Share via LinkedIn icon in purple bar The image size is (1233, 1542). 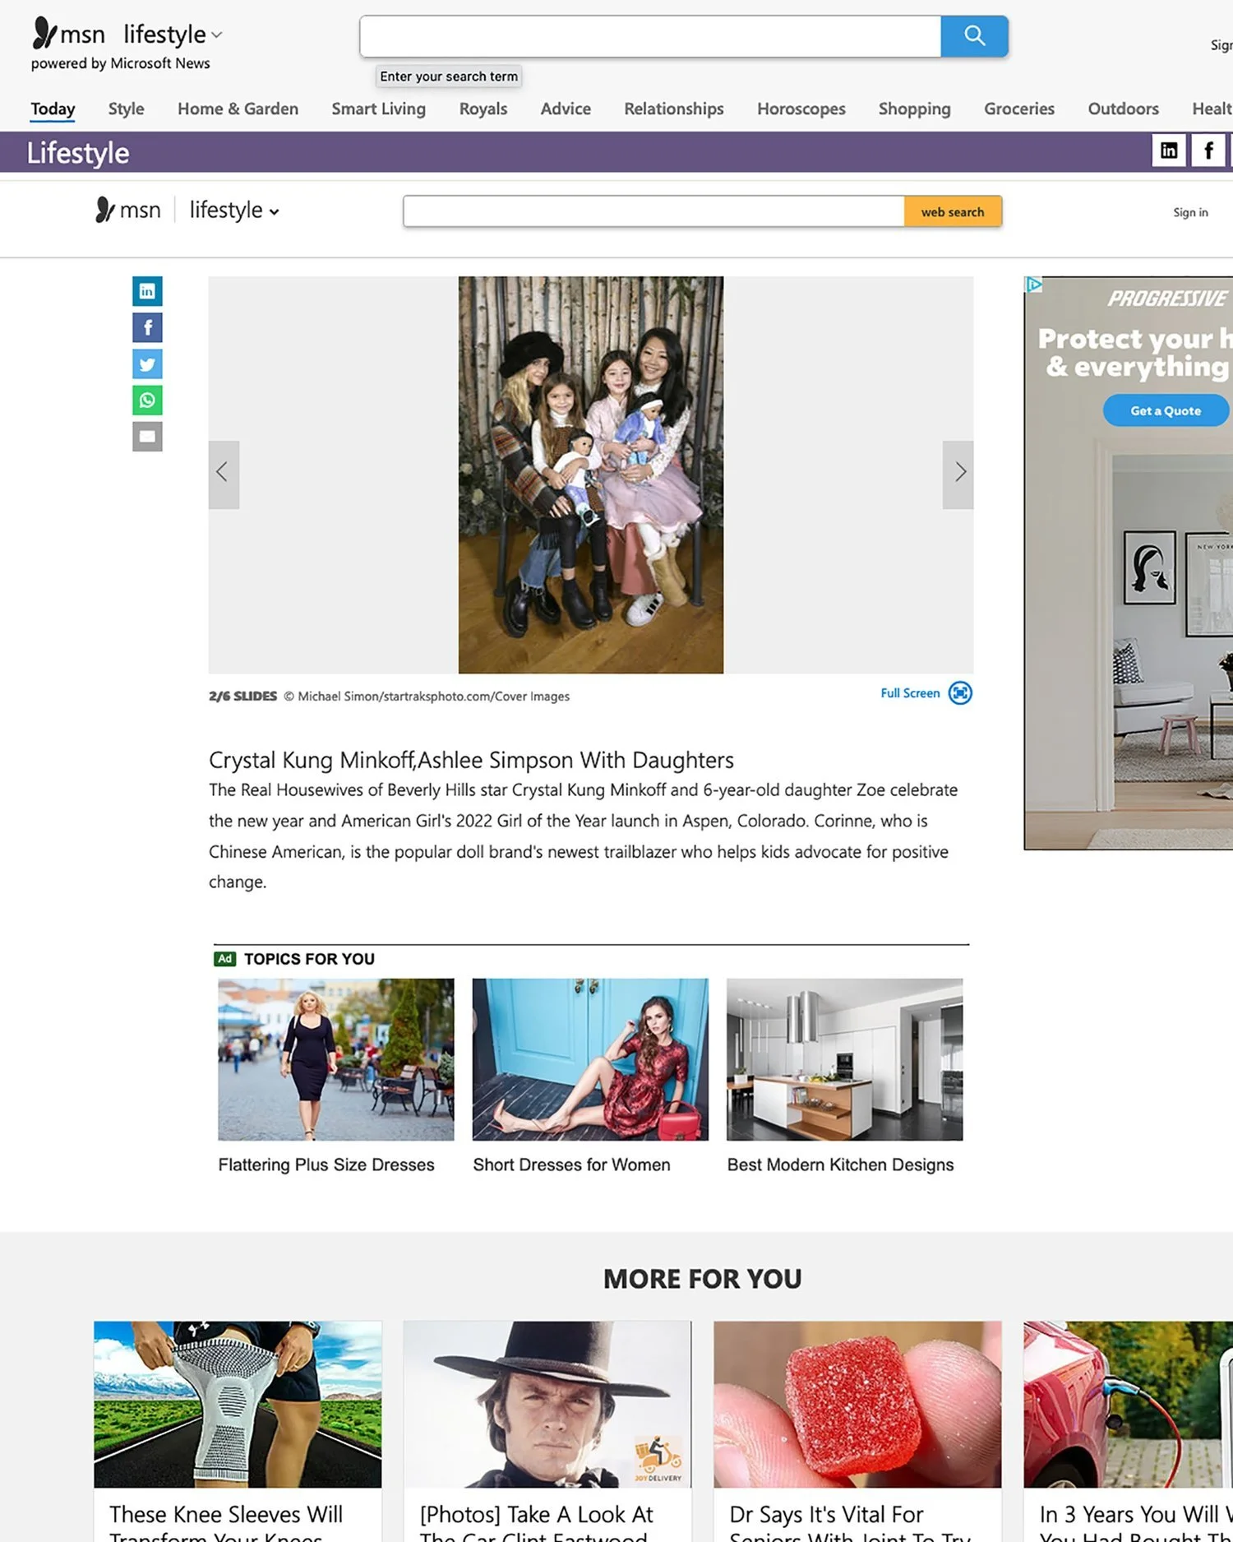(x=1168, y=150)
